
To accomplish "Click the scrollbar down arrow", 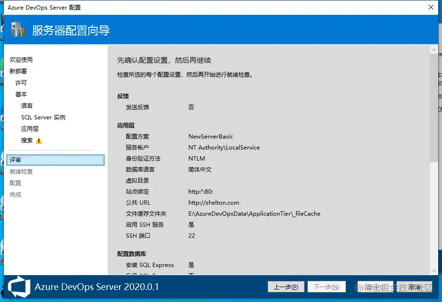I will [434, 271].
